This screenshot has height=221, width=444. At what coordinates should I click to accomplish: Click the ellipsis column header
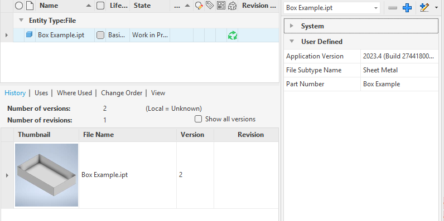tap(181, 6)
